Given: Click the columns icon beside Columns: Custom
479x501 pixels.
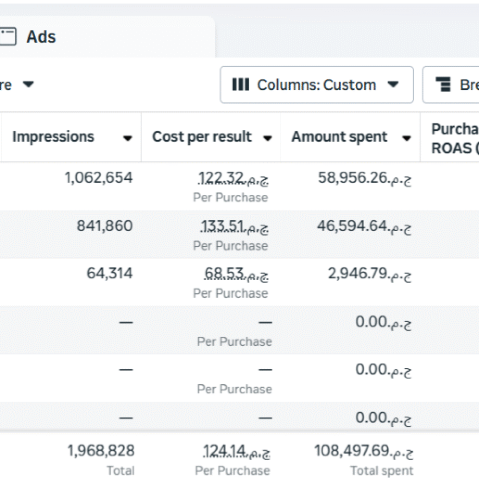Looking at the screenshot, I should coord(241,85).
